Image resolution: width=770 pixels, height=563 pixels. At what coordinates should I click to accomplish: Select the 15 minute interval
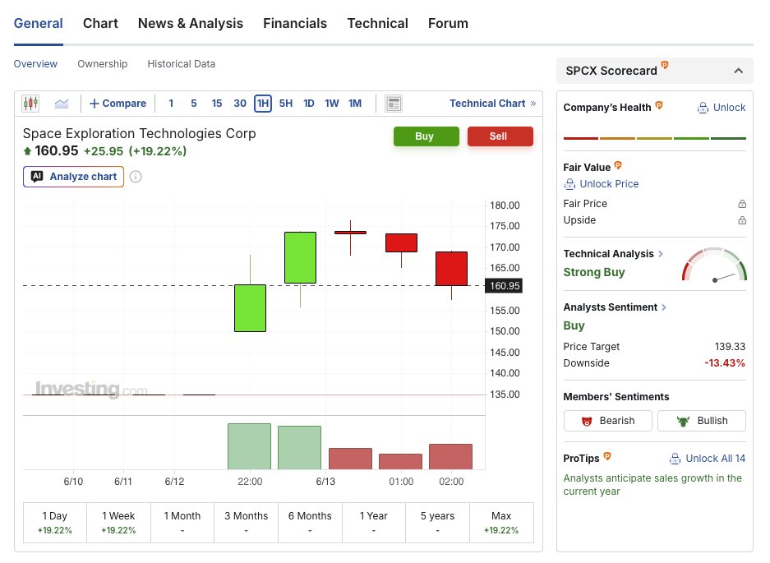click(x=217, y=104)
